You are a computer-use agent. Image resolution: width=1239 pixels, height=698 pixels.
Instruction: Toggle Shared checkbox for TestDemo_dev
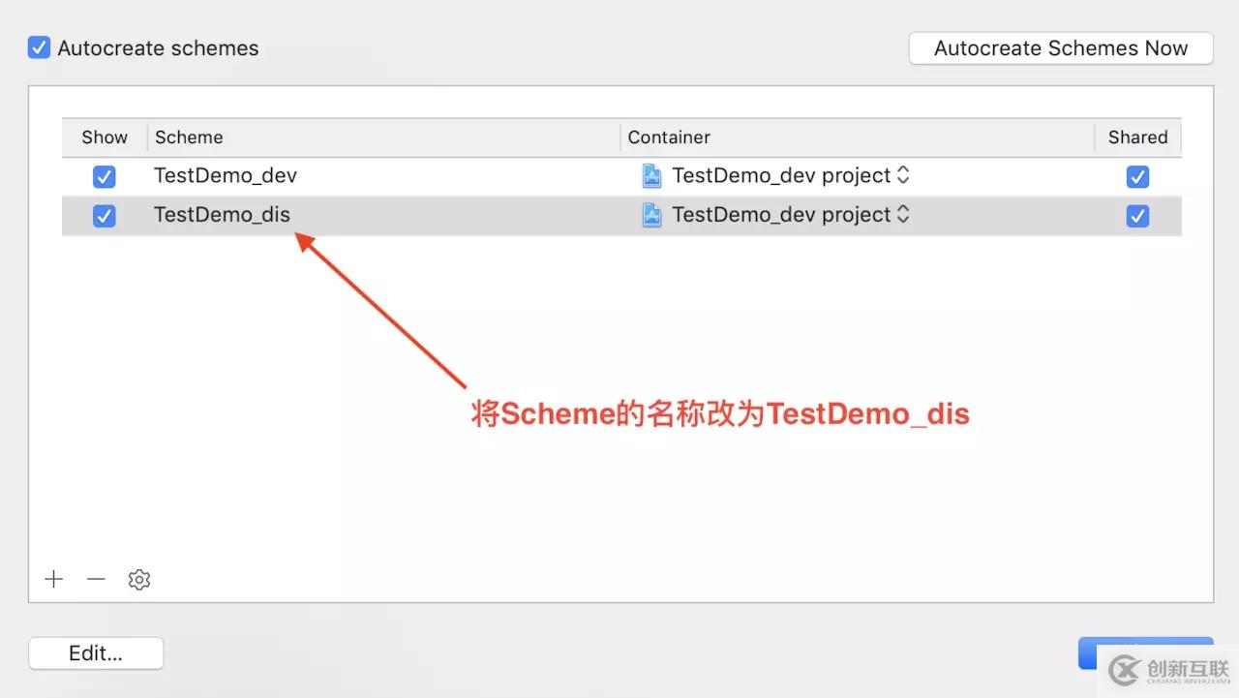point(1137,177)
